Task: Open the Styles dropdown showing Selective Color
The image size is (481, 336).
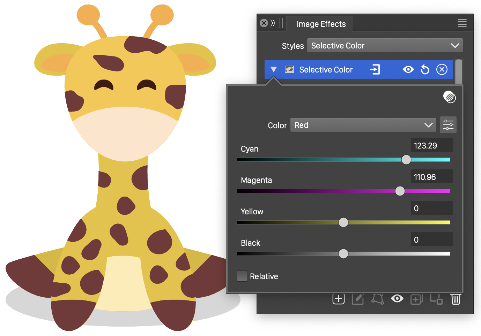Action: tap(385, 46)
